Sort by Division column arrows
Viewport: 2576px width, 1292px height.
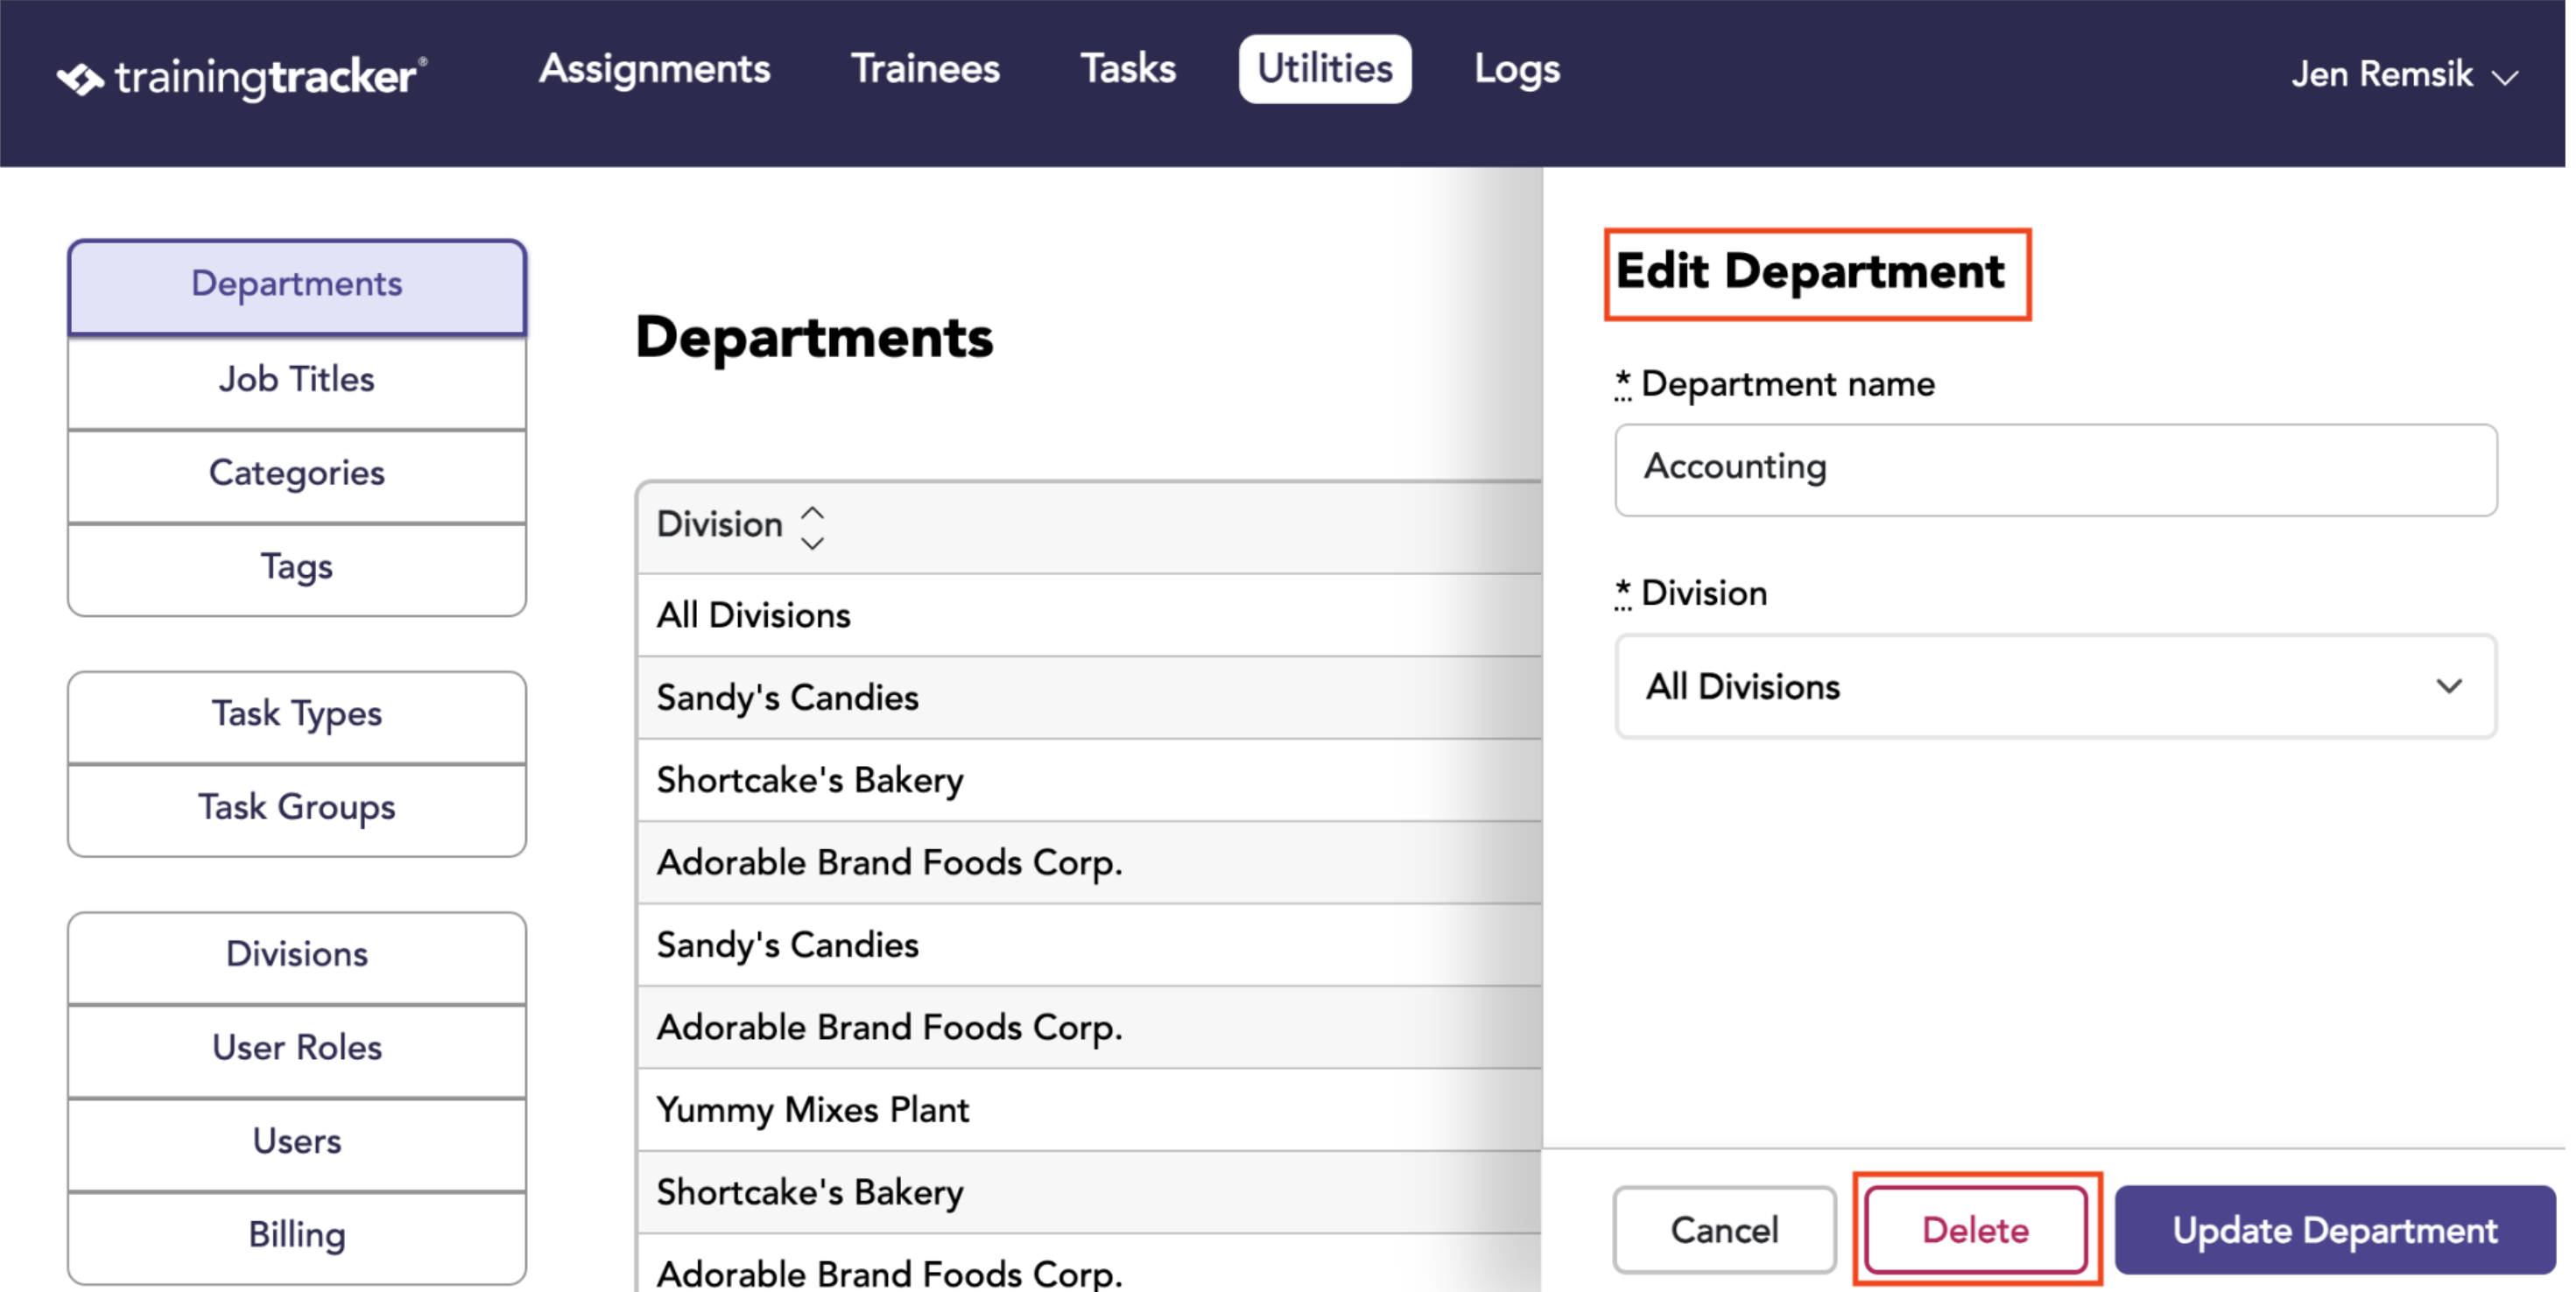point(812,526)
